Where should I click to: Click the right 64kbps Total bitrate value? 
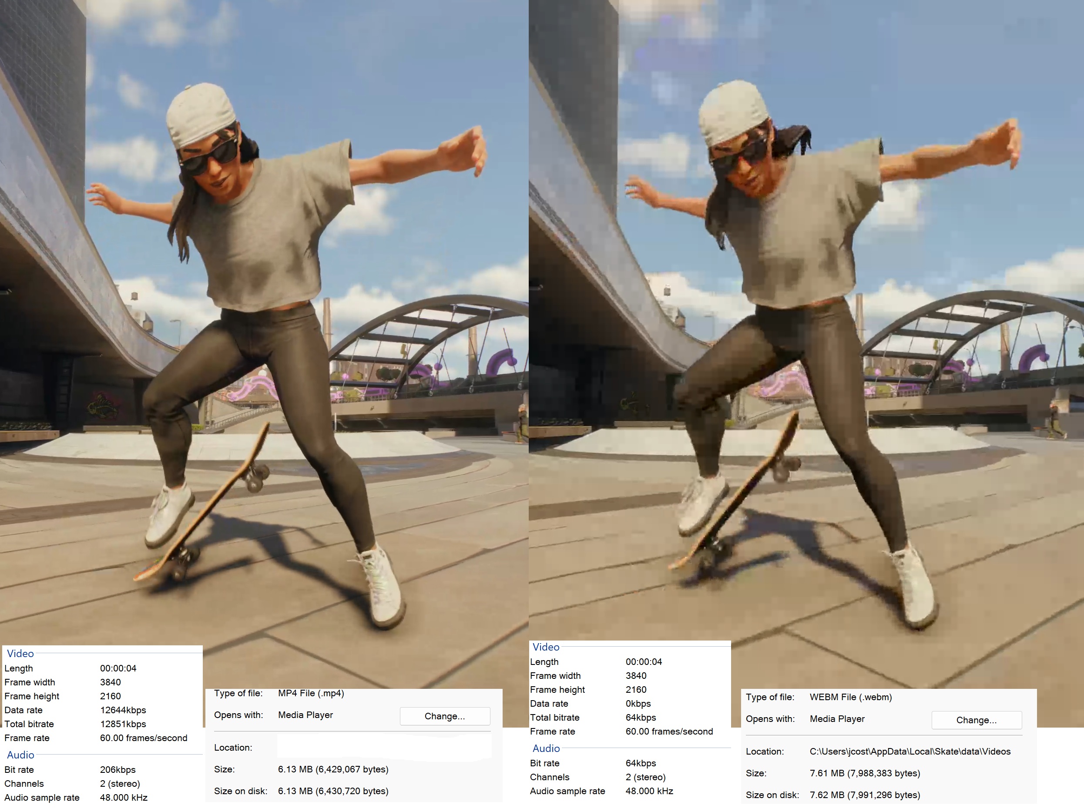(x=640, y=718)
